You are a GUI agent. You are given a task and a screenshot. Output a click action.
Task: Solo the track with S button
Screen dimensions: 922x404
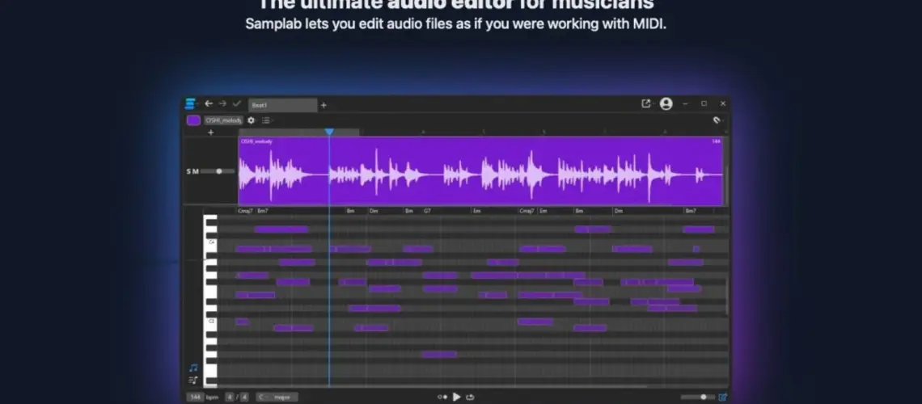click(188, 171)
